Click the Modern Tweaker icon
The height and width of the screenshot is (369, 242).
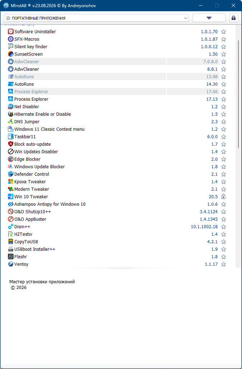pos(11,189)
